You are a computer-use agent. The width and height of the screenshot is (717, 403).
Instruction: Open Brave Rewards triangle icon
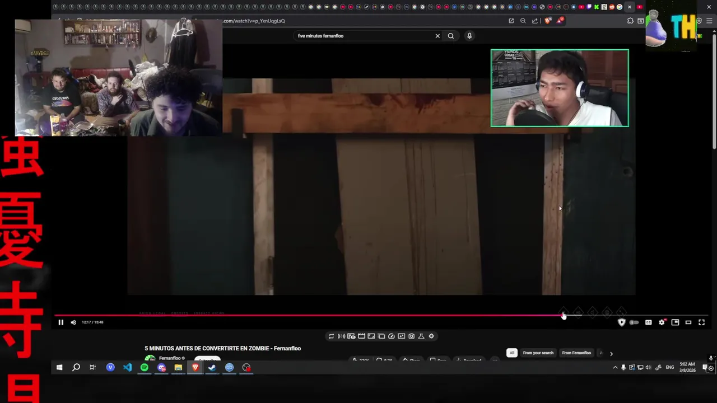point(560,21)
